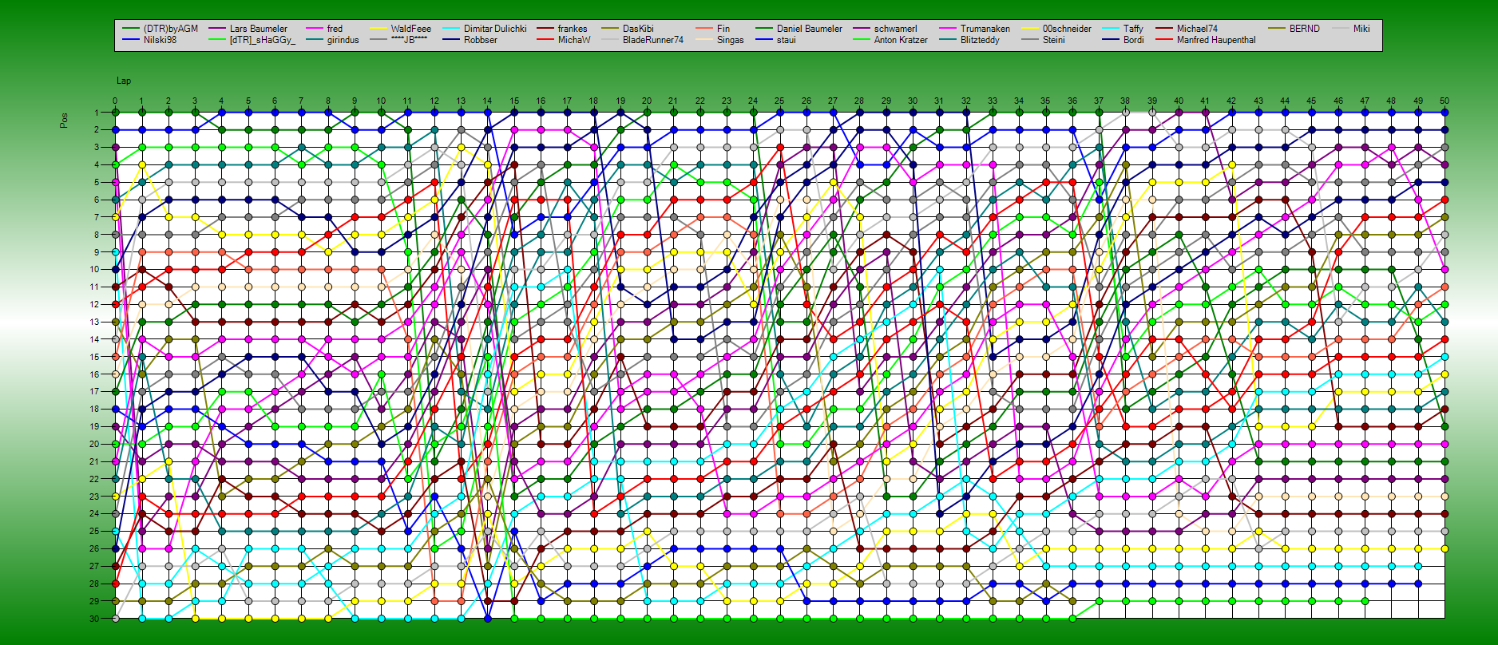This screenshot has width=1498, height=645.
Task: Click 00schneider legend entry
Action: pyautogui.click(x=1067, y=29)
